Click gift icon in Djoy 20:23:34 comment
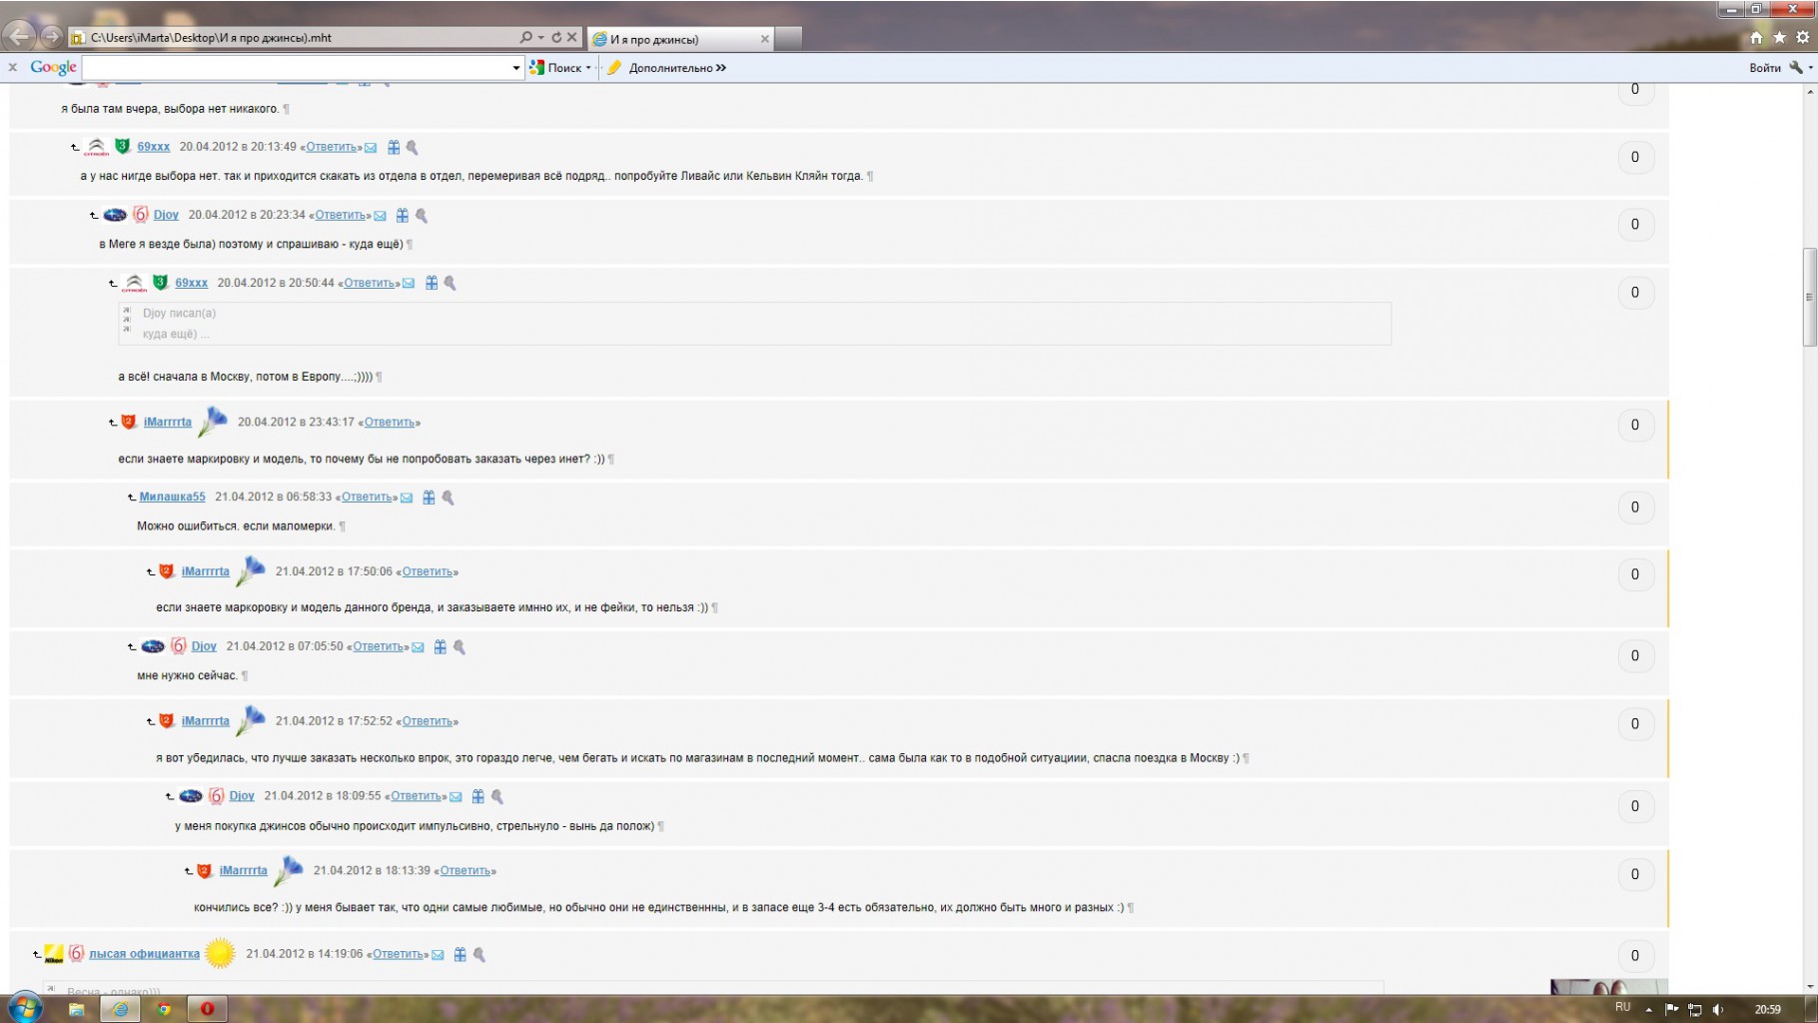1818x1023 pixels. 403,215
